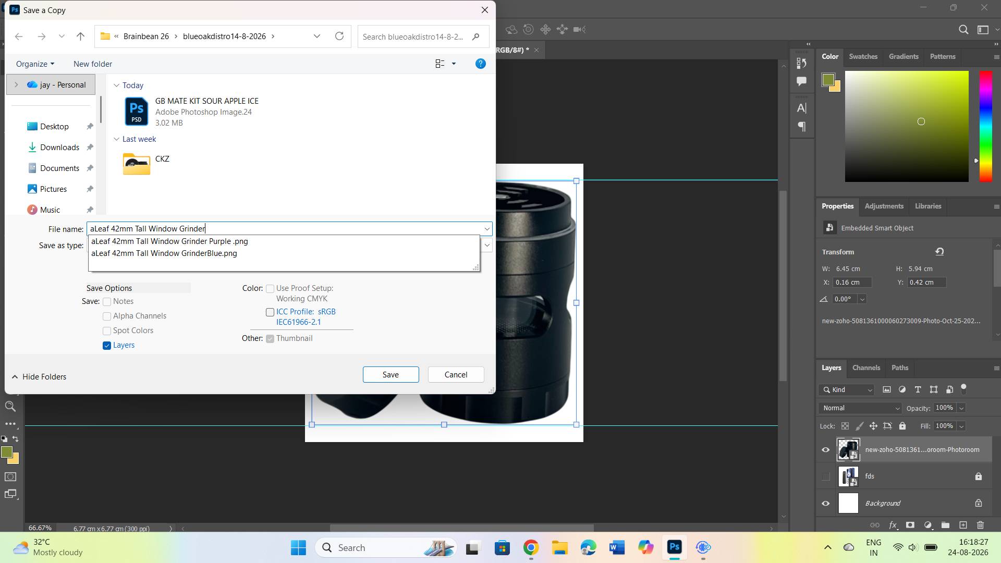Open the Normal blend mode dropdown

860,408
